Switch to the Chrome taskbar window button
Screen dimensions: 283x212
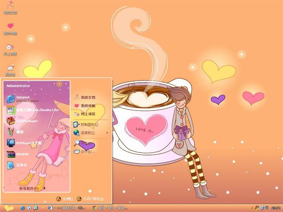(x=110, y=208)
